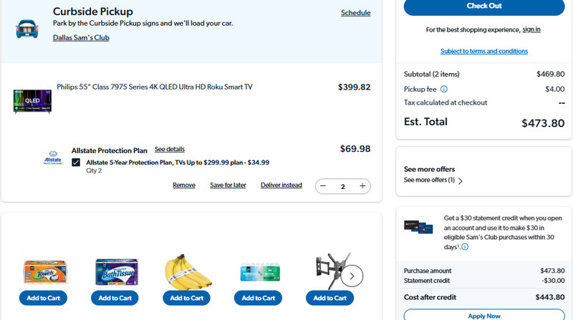Uncheck Allstate 5-Year Protection Plan checkbox

click(76, 163)
